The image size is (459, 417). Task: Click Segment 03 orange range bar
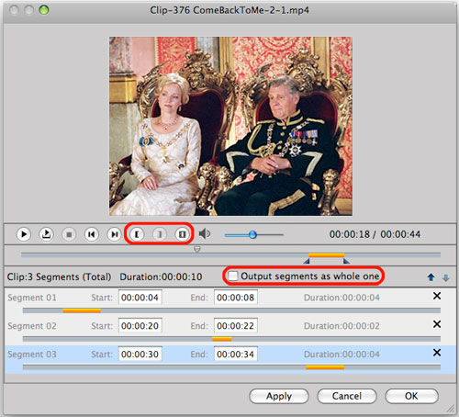[325, 367]
